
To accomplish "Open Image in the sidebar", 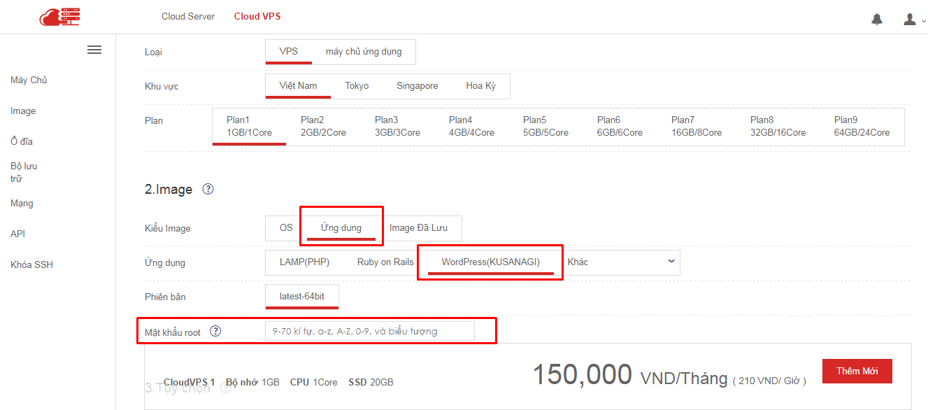I will coord(23,111).
